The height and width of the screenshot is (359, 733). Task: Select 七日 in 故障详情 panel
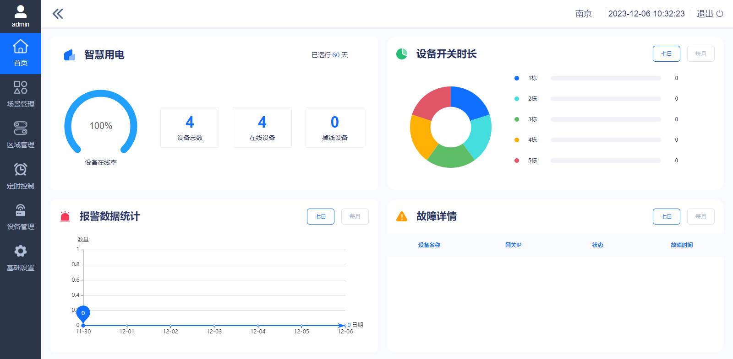click(667, 217)
